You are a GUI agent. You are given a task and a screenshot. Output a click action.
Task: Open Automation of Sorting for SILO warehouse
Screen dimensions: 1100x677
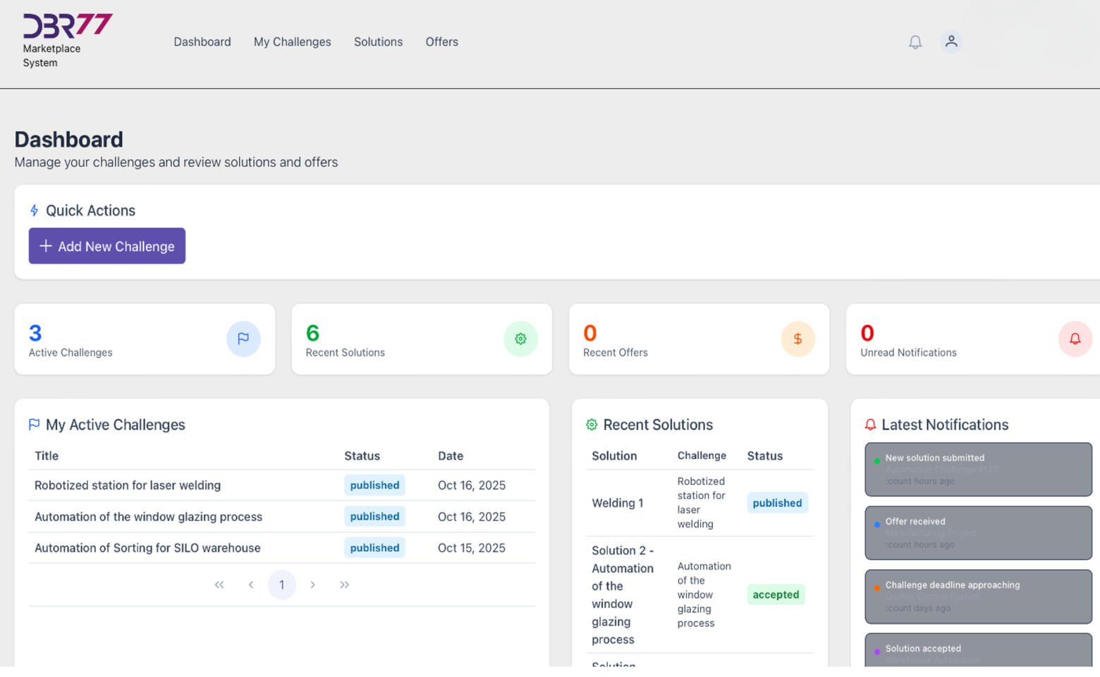pos(147,548)
